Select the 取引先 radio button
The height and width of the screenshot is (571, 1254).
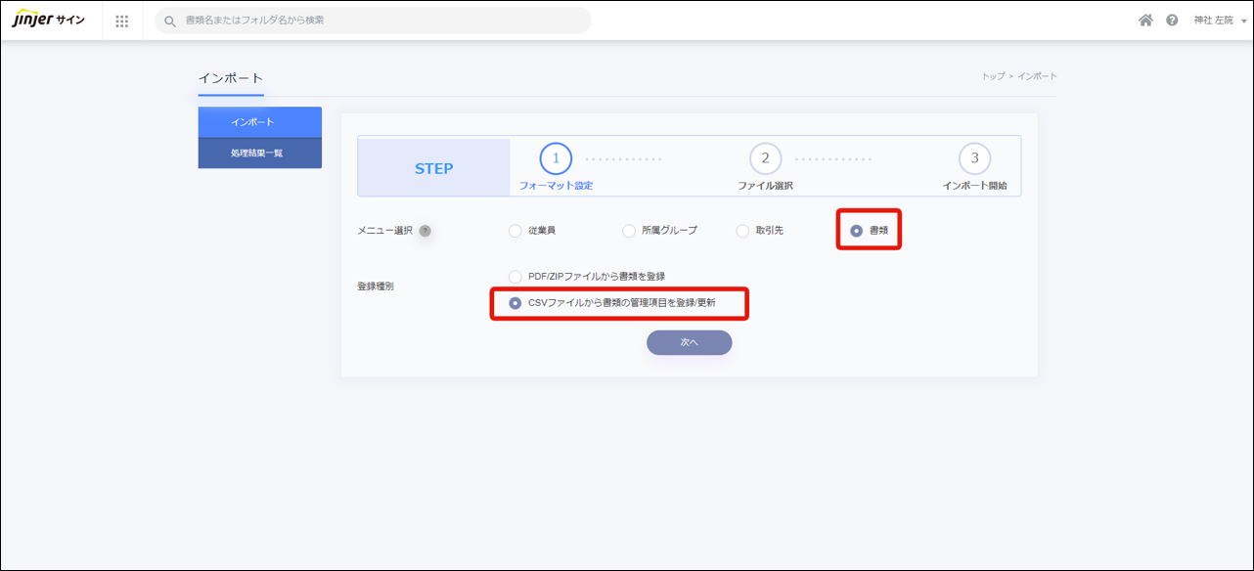point(742,231)
